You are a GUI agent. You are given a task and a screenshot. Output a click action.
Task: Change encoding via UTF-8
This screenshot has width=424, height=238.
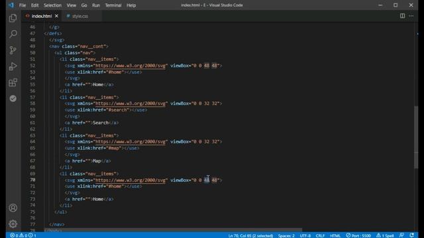point(305,235)
